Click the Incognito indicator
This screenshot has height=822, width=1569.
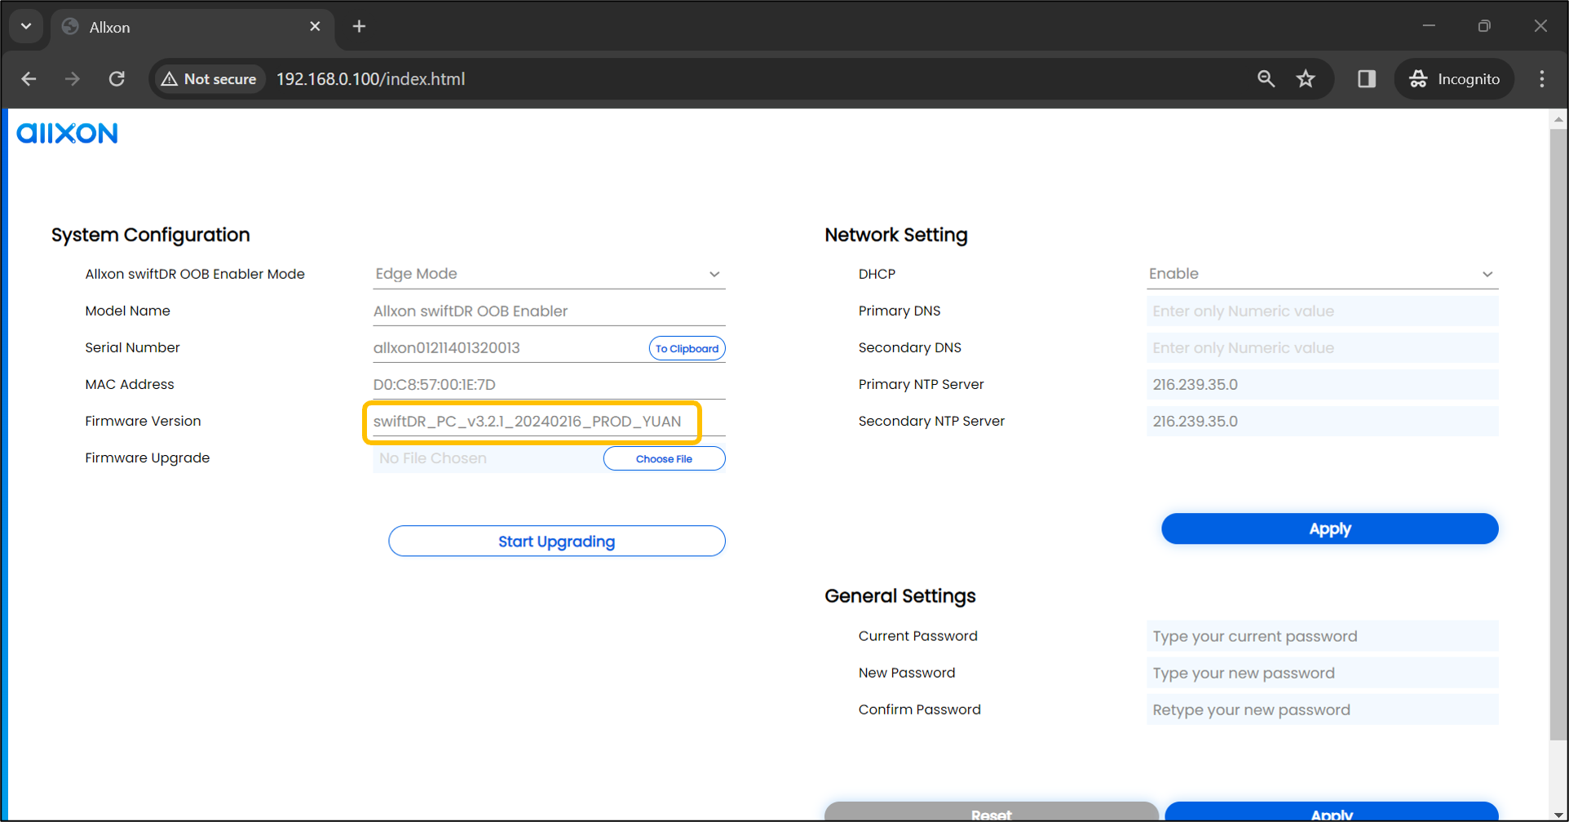click(x=1454, y=79)
